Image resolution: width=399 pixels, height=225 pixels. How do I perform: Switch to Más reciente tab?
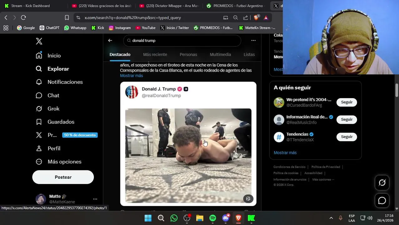(155, 54)
